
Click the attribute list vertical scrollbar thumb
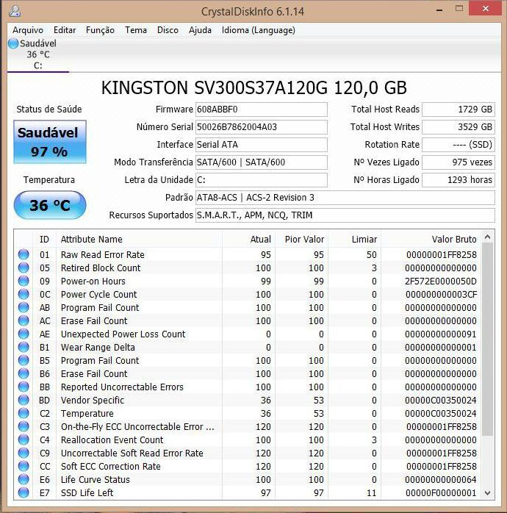[487, 340]
